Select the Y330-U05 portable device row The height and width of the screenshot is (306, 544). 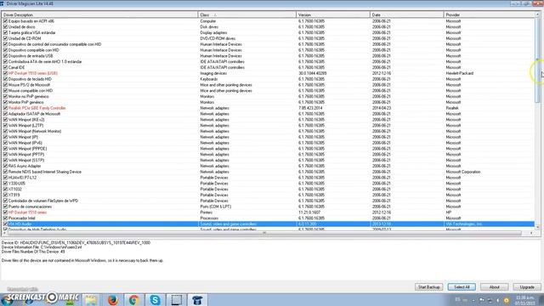pos(269,184)
